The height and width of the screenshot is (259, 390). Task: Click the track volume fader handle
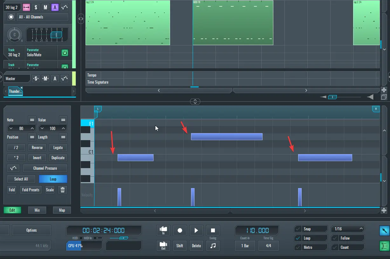point(56,35)
